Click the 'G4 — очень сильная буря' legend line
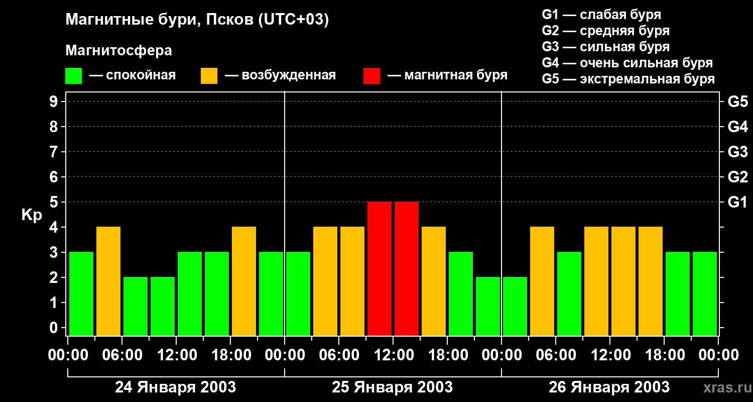 (x=627, y=63)
